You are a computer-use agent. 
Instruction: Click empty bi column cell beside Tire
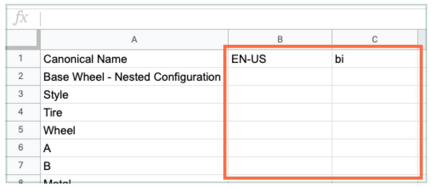click(x=374, y=112)
